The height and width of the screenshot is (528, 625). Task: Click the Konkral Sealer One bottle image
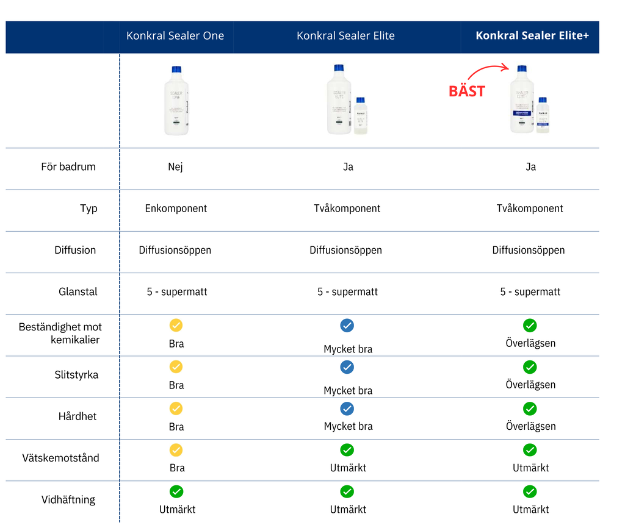(176, 101)
